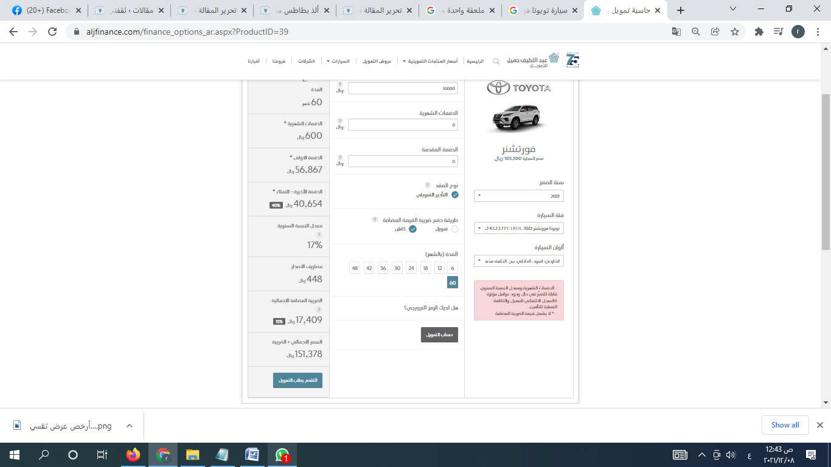
Task: Click التقدم بطلب التمويل apply button
Action: tap(297, 380)
